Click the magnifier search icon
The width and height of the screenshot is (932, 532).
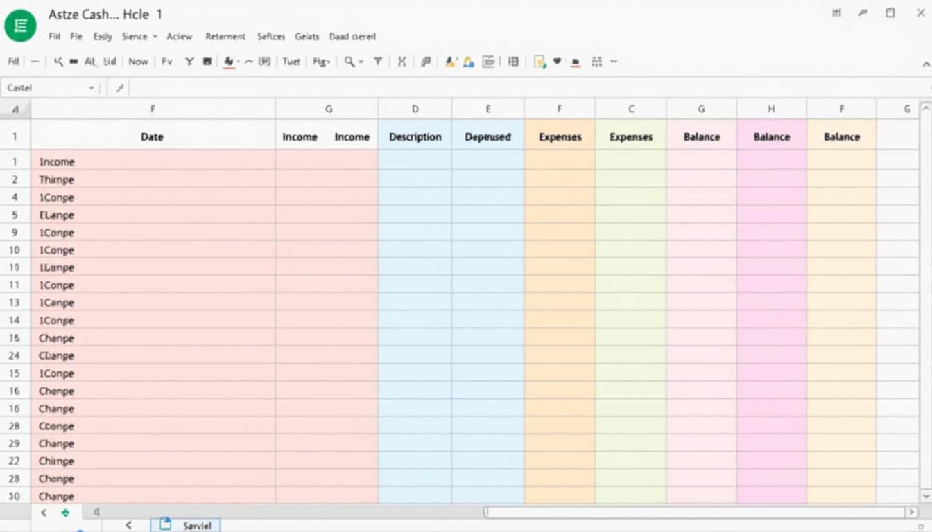(349, 62)
